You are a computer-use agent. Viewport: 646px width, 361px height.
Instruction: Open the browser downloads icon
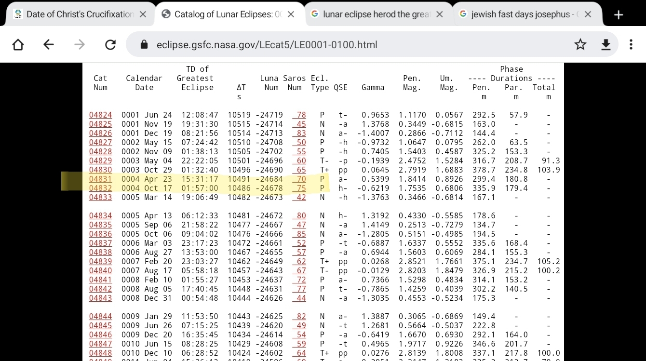click(606, 45)
